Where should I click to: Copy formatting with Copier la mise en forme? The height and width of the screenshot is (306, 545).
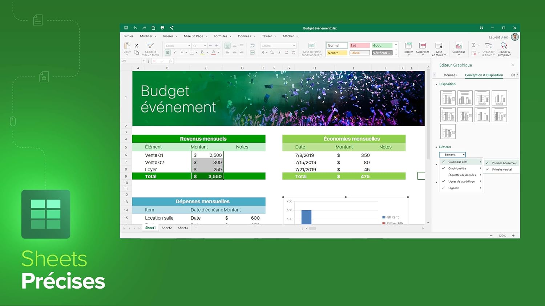[150, 49]
